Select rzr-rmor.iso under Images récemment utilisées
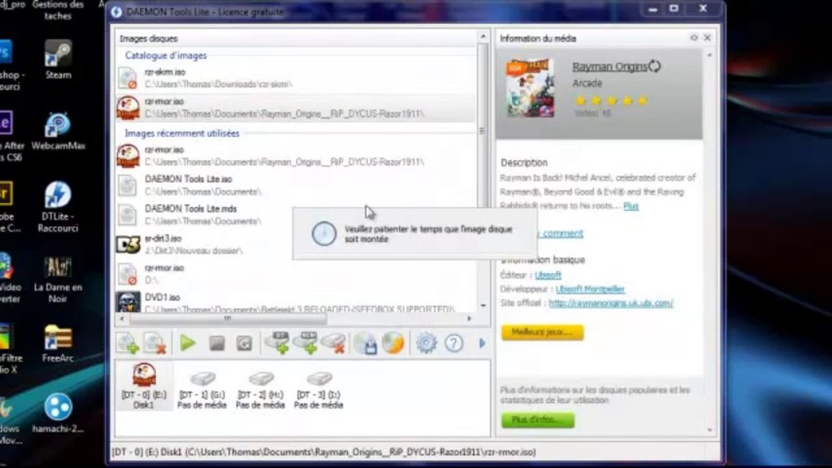Viewport: 832px width, 468px height. [x=296, y=156]
